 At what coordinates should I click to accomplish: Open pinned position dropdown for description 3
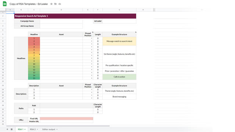pyautogui.click(x=91, y=95)
